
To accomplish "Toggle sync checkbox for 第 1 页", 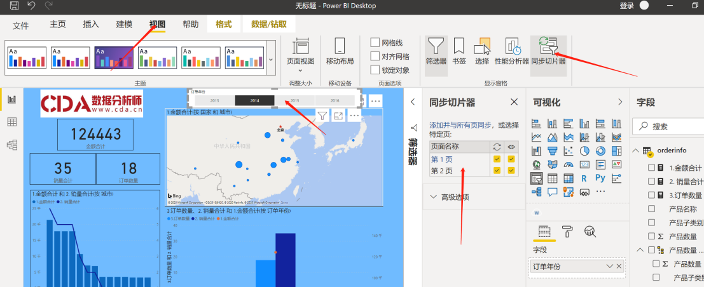I will [497, 159].
